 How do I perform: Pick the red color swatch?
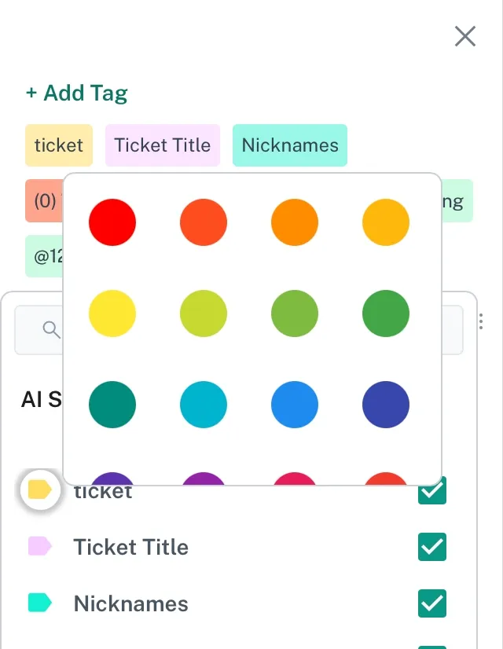pos(112,222)
